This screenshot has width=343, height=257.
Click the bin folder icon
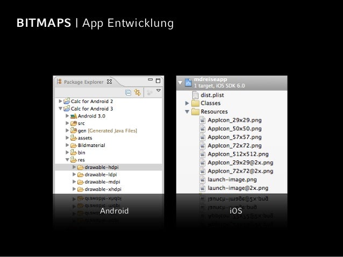pyautogui.click(x=74, y=152)
